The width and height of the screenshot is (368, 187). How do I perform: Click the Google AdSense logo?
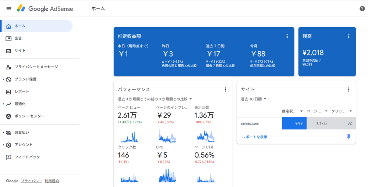[x=45, y=9]
